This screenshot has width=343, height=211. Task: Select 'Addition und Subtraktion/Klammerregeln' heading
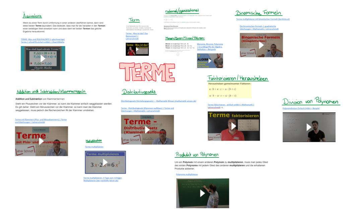click(51, 91)
